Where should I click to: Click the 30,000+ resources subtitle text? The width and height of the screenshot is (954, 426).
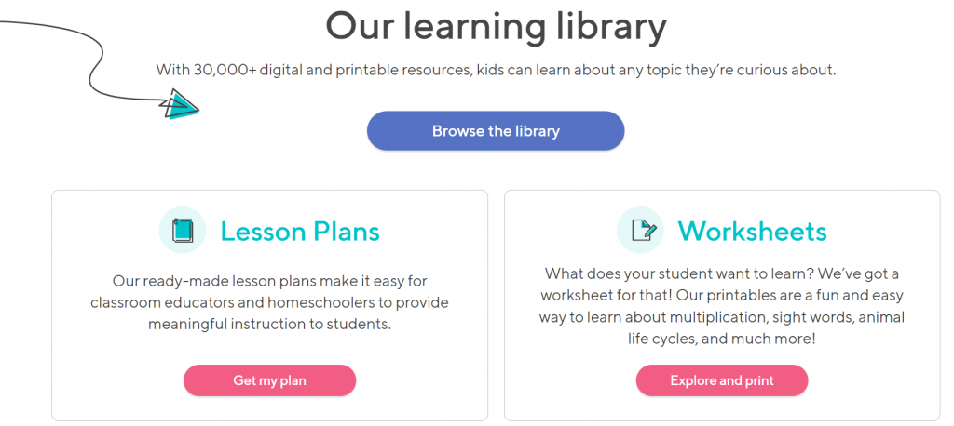click(496, 70)
